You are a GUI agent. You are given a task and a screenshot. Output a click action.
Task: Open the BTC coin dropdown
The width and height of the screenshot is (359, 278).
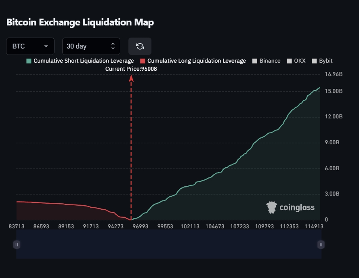(30, 46)
